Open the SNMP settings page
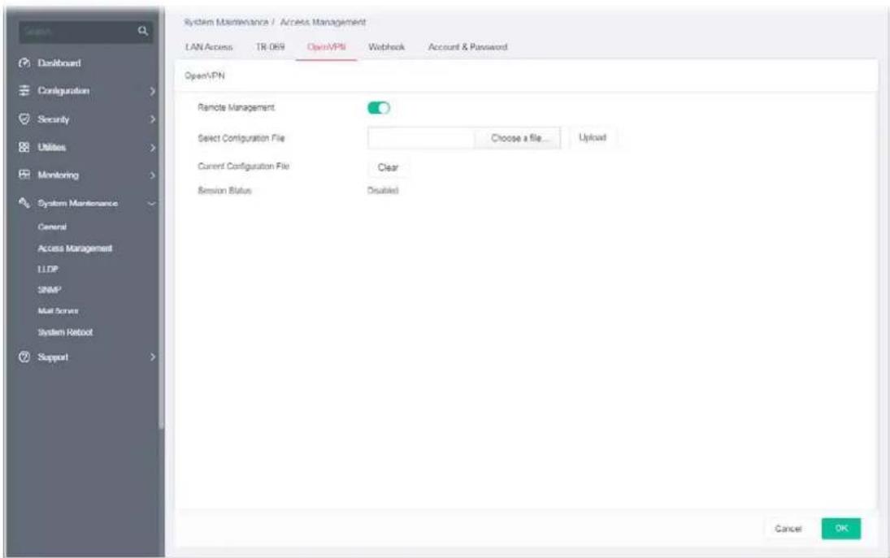Viewport: 890px width, 558px height. [50, 290]
